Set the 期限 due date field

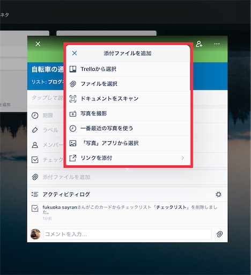(x=48, y=115)
